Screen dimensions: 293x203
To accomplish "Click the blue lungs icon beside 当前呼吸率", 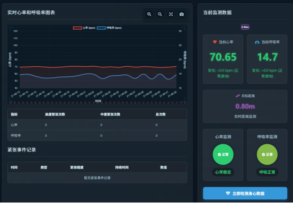I will tap(257, 42).
